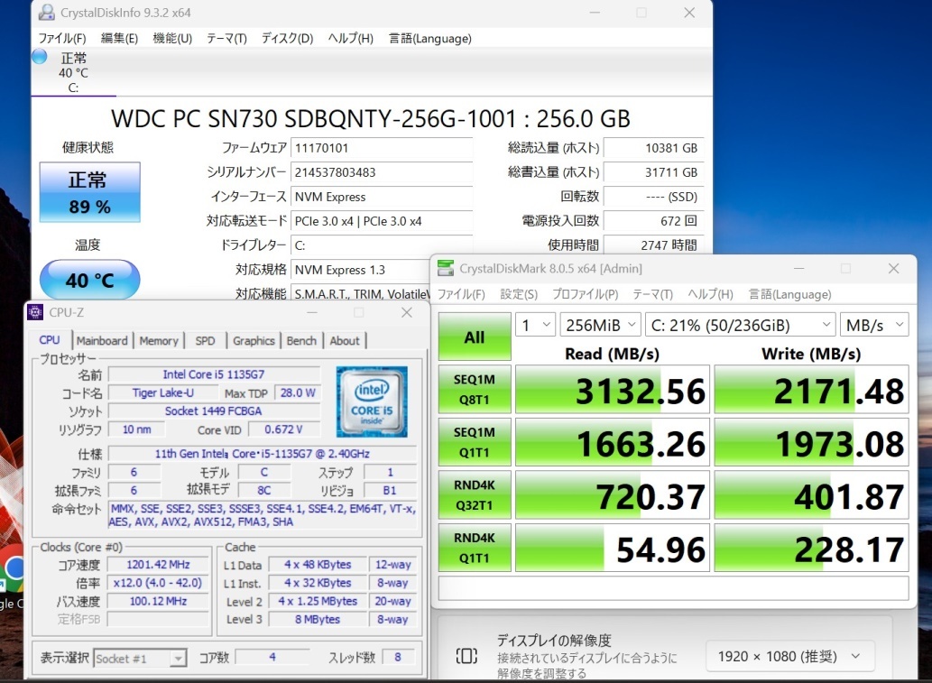Click the 54.96 read result
Image resolution: width=932 pixels, height=683 pixels.
[x=613, y=548]
